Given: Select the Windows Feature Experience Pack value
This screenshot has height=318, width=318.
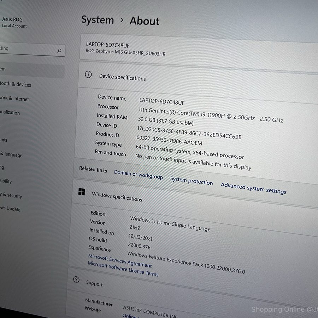Looking at the screenshot, I should tap(186, 263).
